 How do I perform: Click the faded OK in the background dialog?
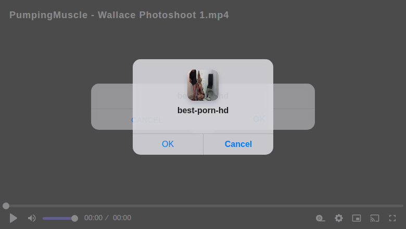pos(259,119)
